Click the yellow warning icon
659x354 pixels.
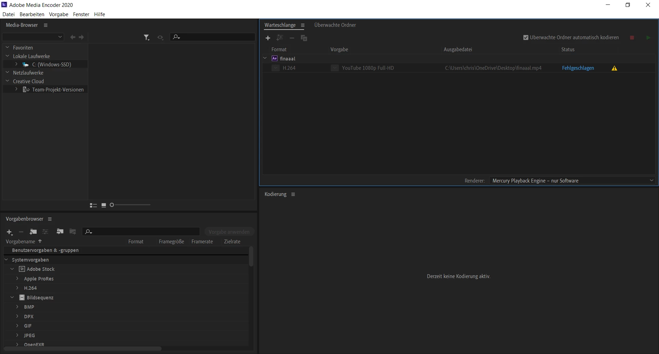pos(614,68)
